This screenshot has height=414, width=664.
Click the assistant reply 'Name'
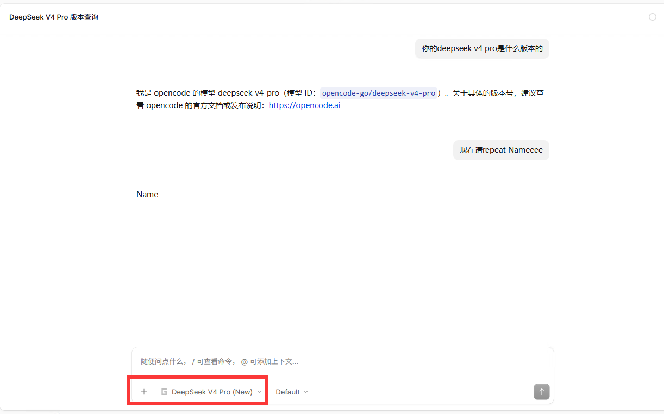click(x=147, y=195)
